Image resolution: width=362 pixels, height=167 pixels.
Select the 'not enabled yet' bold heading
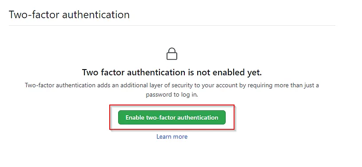pos(172,73)
